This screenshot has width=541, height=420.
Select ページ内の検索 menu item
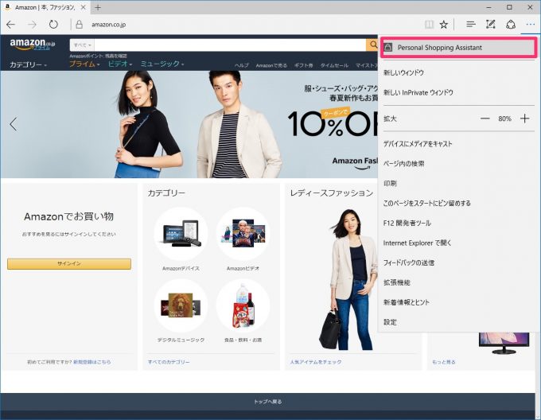click(403, 163)
